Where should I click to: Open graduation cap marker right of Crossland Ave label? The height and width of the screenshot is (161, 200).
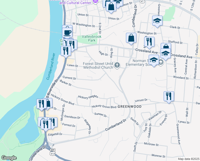166,54
